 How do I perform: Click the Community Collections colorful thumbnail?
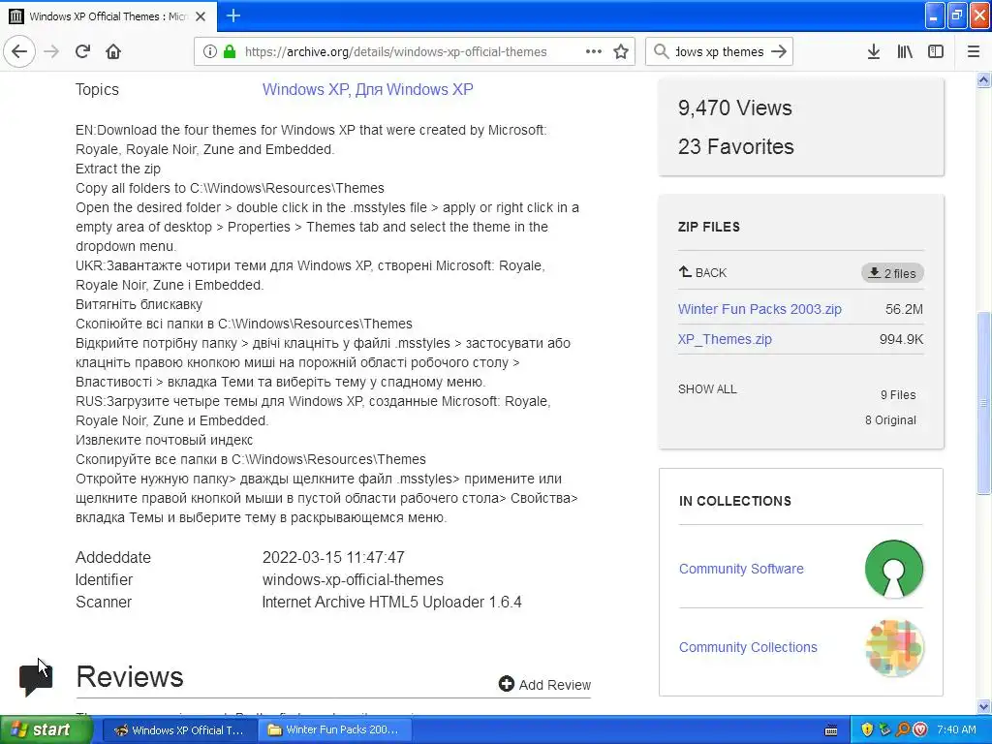coord(894,648)
